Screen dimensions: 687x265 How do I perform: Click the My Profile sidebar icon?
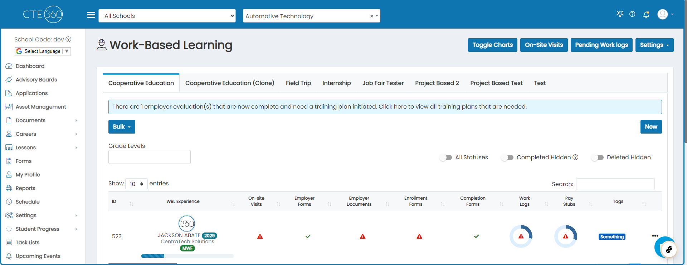pyautogui.click(x=9, y=175)
